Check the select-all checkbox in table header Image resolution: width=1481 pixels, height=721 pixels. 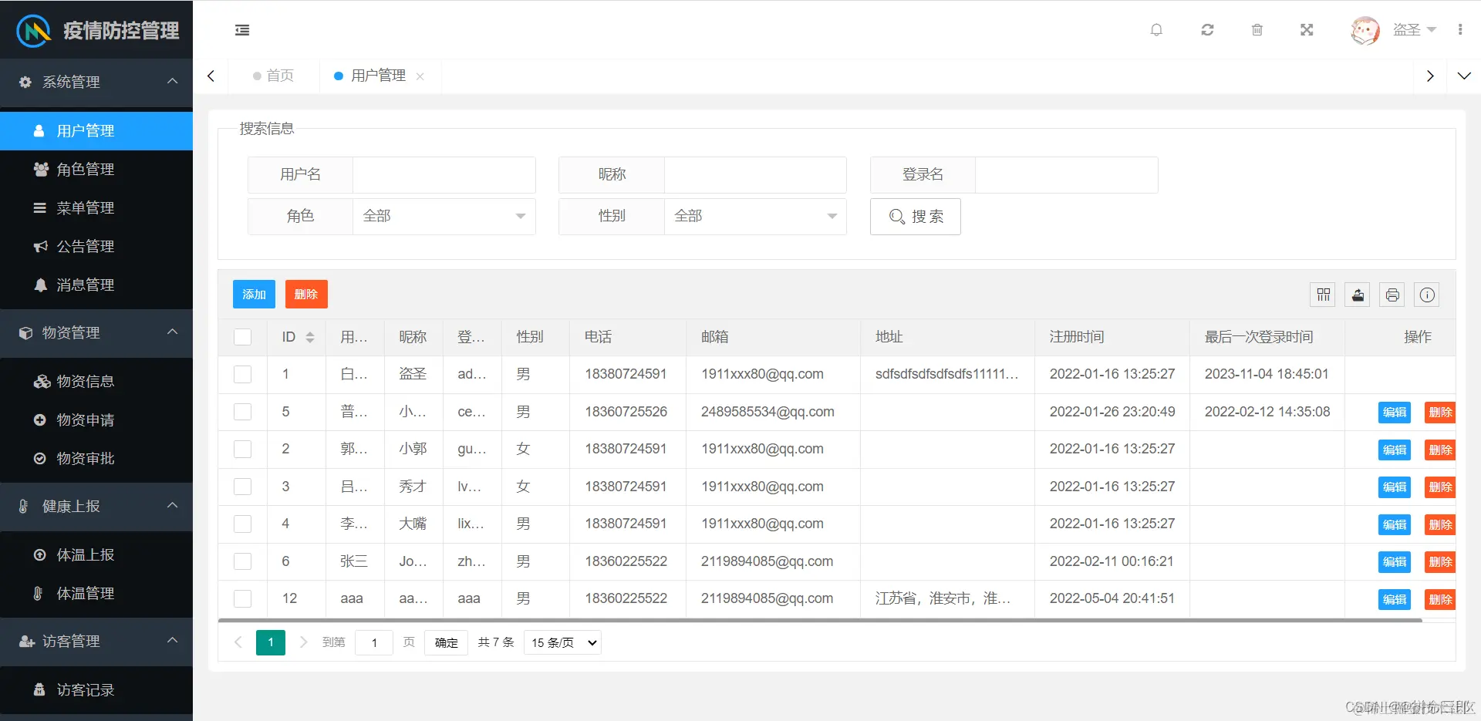(242, 337)
